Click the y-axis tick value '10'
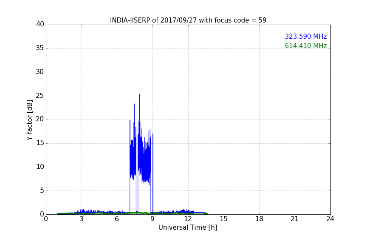 (40, 167)
